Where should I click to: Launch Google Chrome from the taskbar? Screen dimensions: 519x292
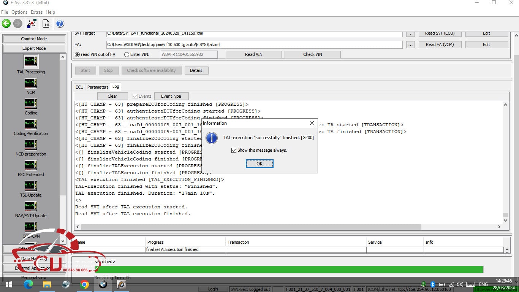click(84, 284)
